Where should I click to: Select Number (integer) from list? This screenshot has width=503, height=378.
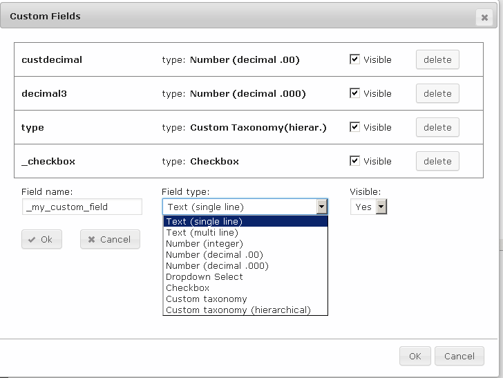coord(205,244)
